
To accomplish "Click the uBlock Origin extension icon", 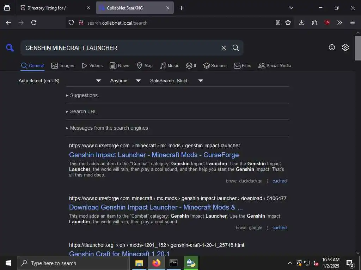I will (x=327, y=22).
